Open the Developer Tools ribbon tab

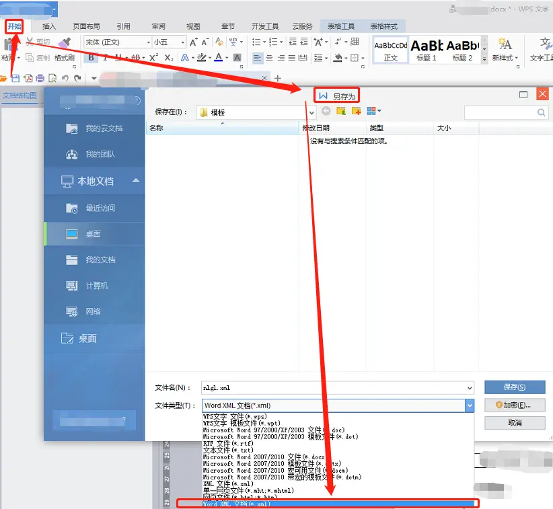[265, 26]
